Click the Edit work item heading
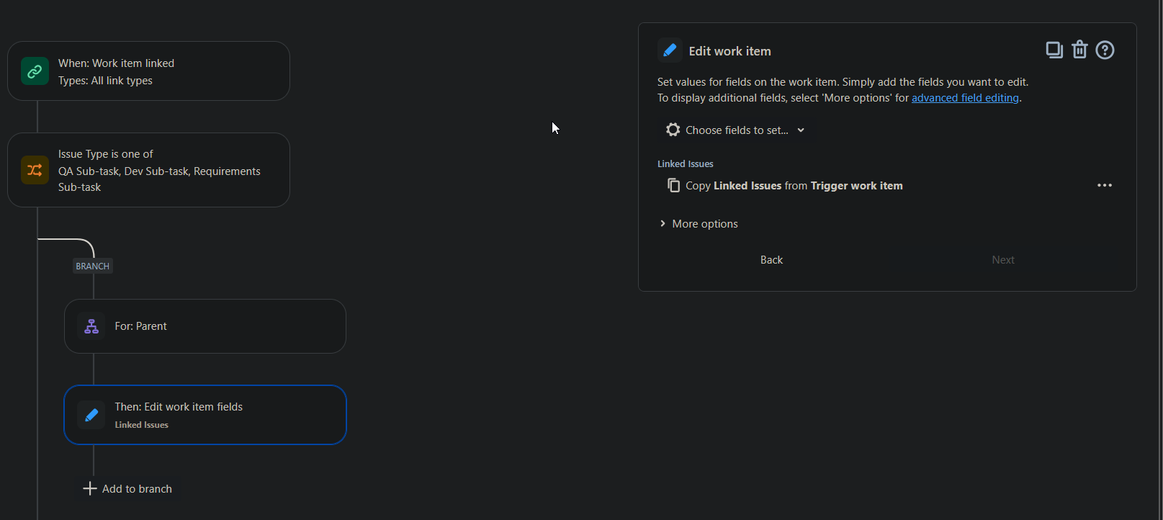Viewport: 1163px width, 520px height. tap(729, 51)
